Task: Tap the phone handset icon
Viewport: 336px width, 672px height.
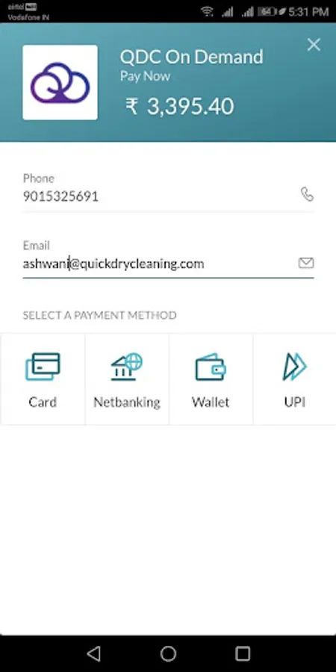Action: pos(307,194)
